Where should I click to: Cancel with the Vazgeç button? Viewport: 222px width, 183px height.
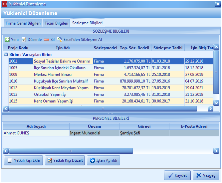(206, 175)
